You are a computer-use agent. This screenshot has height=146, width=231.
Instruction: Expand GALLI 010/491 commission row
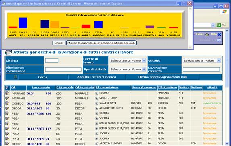click(x=97, y=103)
